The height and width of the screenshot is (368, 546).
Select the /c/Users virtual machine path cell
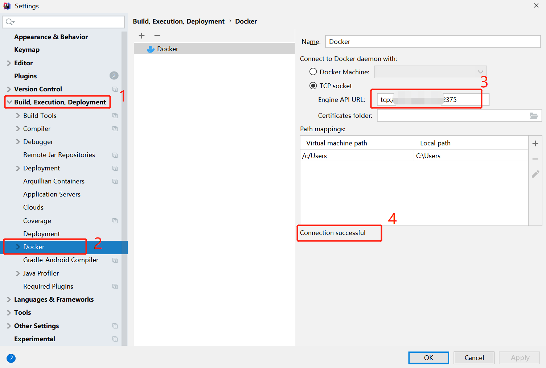[x=357, y=156]
